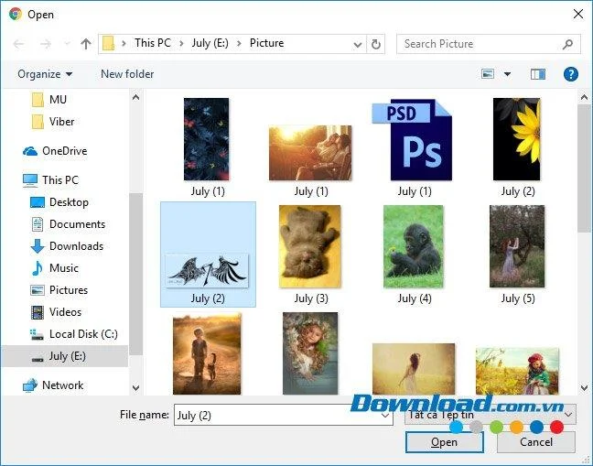This screenshot has width=593, height=466.
Task: Open the view options dropdown arrow
Action: pos(507,74)
